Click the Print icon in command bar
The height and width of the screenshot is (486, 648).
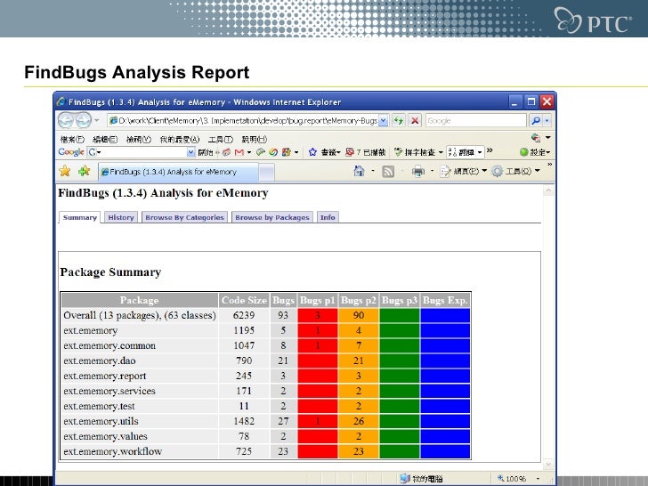417,171
